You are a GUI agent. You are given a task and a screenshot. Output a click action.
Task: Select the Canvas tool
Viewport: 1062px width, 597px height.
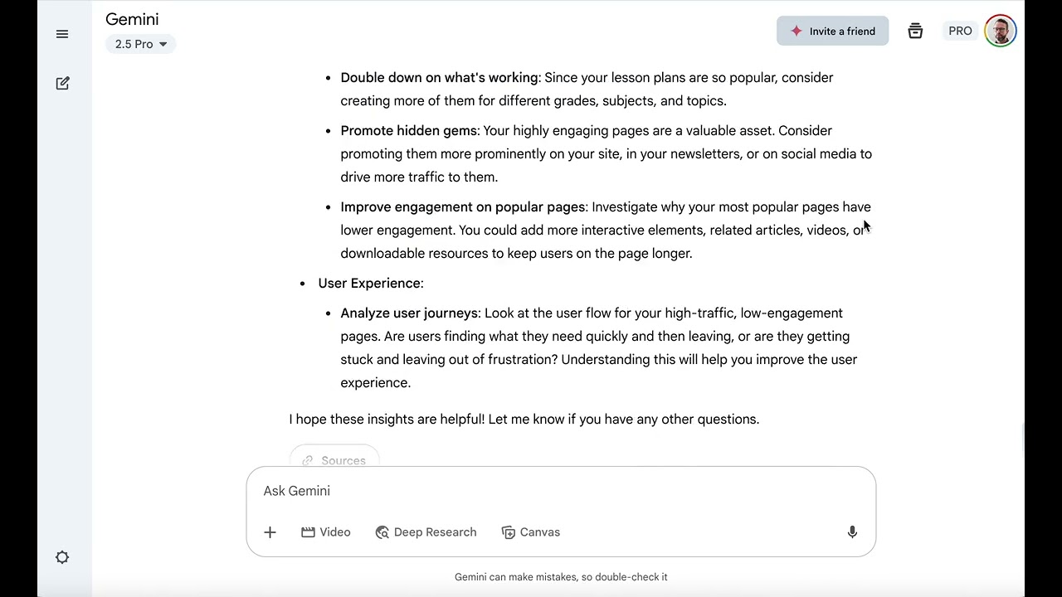(x=531, y=532)
